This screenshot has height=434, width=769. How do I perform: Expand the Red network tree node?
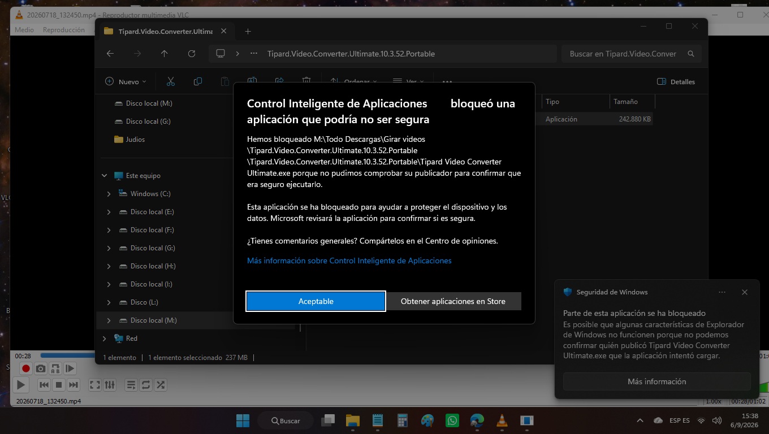click(105, 338)
